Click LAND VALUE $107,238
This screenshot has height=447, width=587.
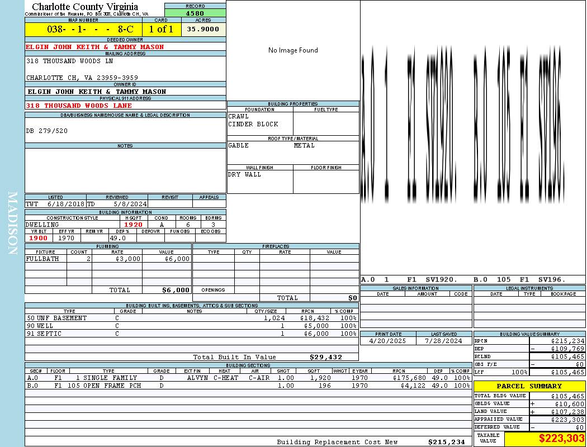tap(567, 412)
